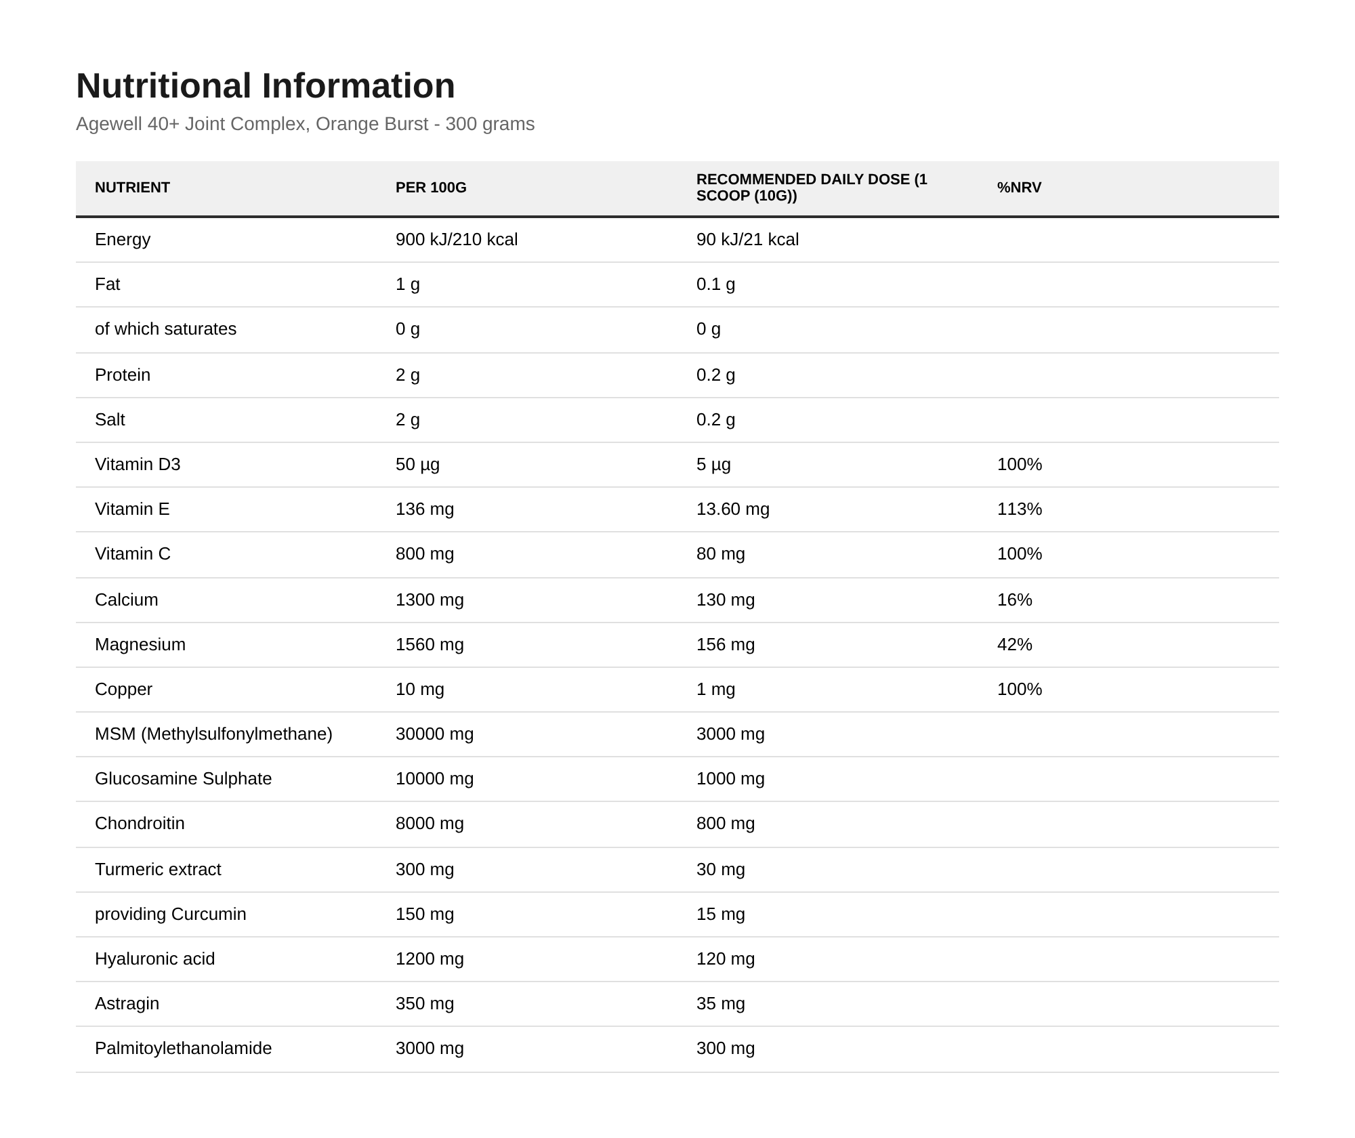Click the Turmeric extract row label
The width and height of the screenshot is (1355, 1138).
[158, 870]
